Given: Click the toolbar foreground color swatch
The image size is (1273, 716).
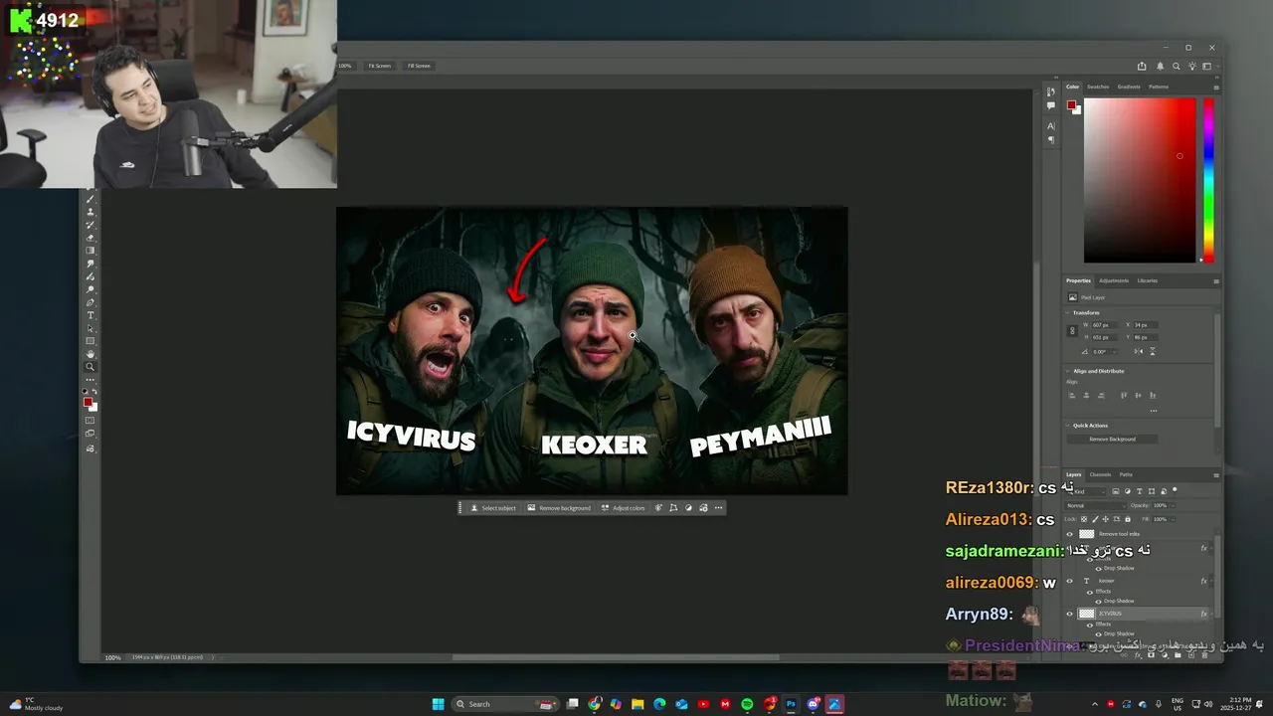Looking at the screenshot, I should tap(88, 403).
